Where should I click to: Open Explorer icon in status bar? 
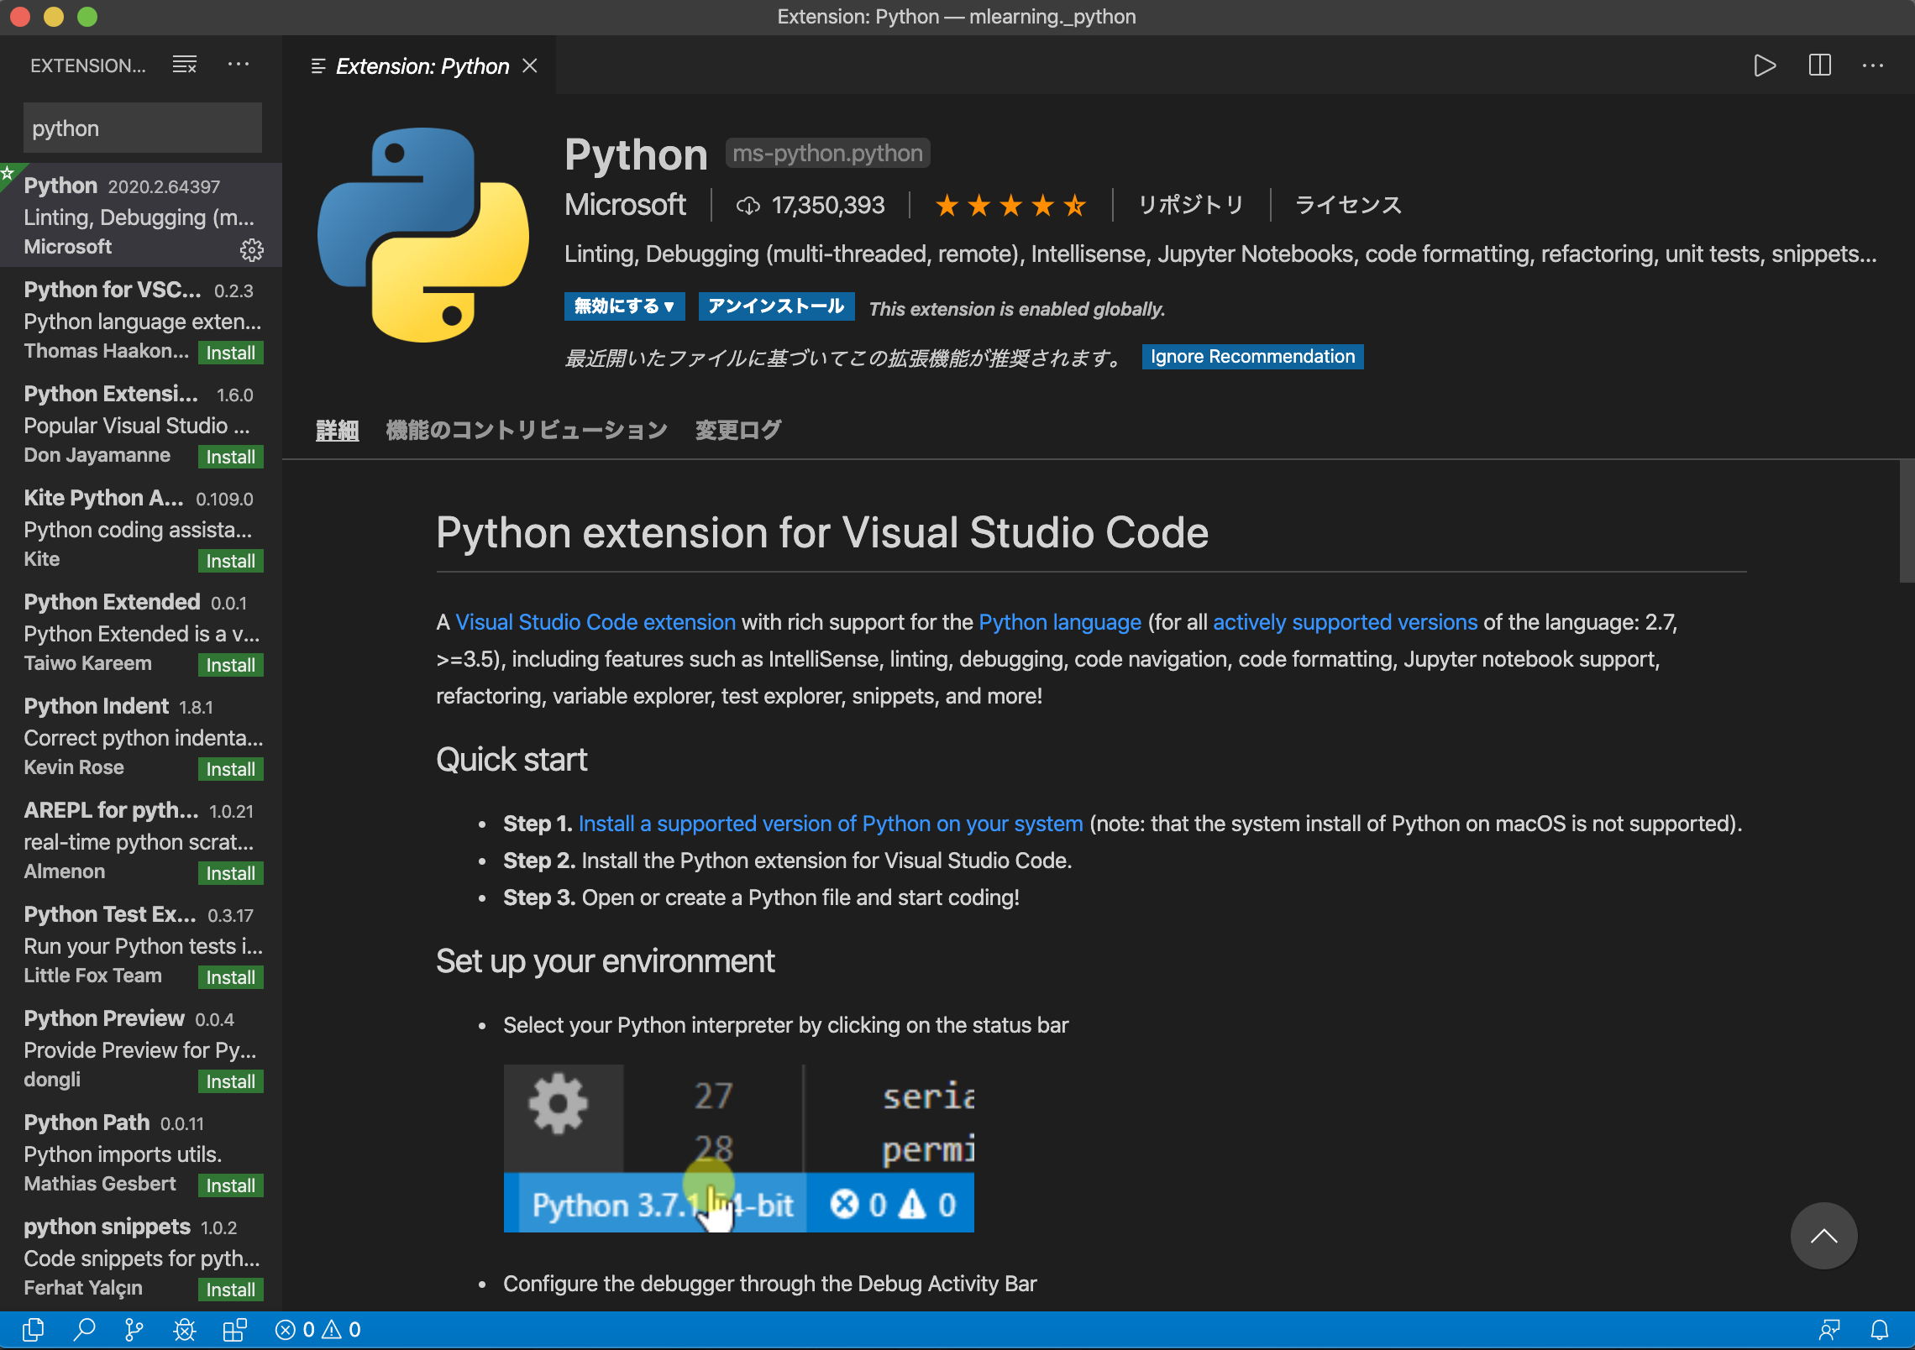tap(34, 1330)
